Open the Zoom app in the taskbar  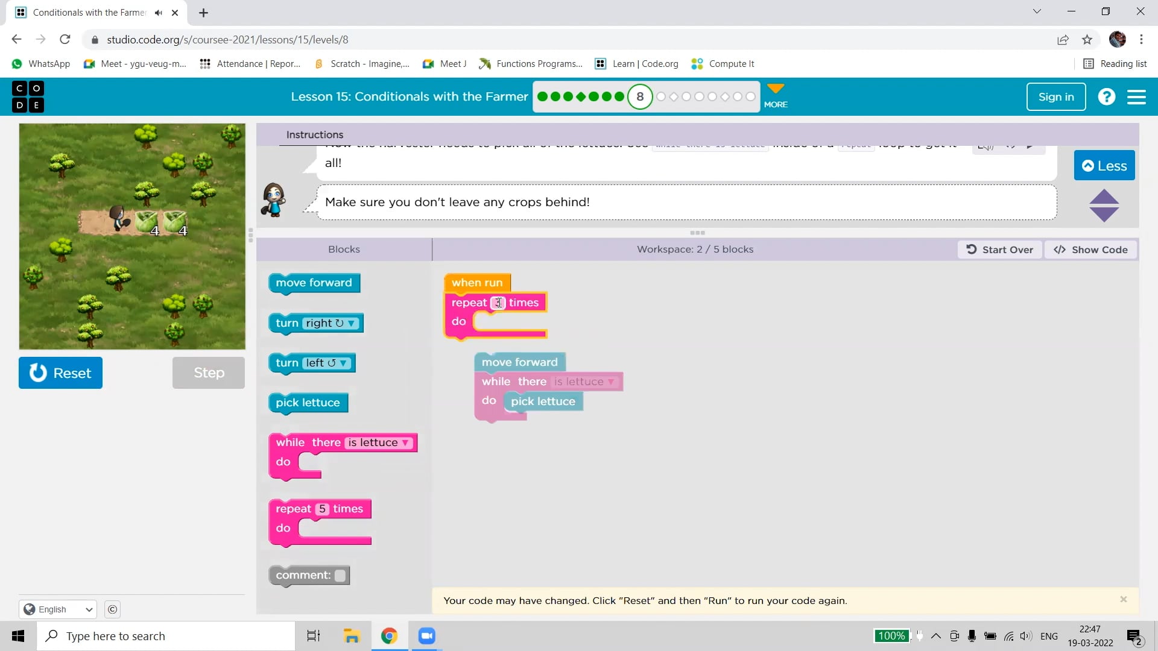pos(426,636)
